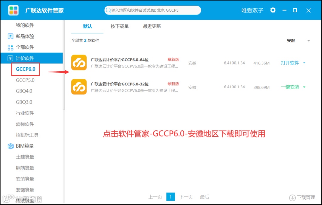Select GBQ3.0 in sidebar
This screenshot has height=205, width=322.
click(x=24, y=102)
